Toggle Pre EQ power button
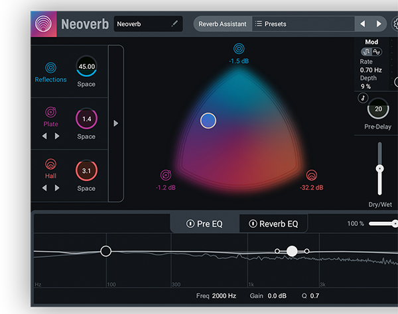 [x=190, y=223]
